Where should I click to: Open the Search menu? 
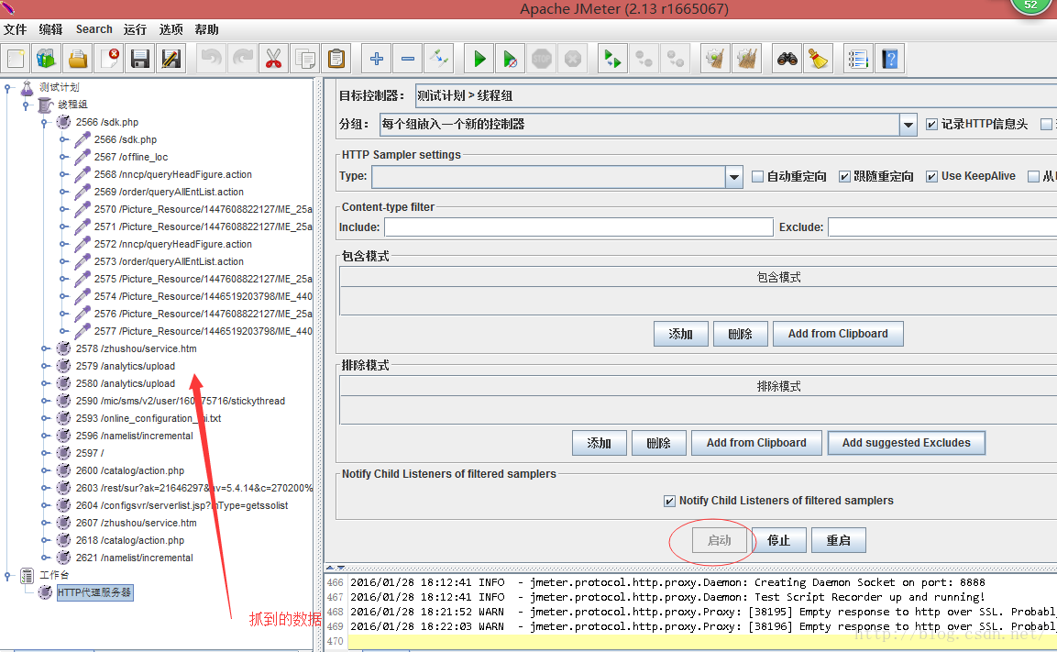pyautogui.click(x=94, y=29)
